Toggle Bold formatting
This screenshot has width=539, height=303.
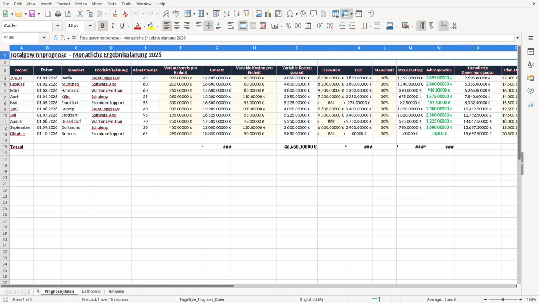[x=103, y=26]
